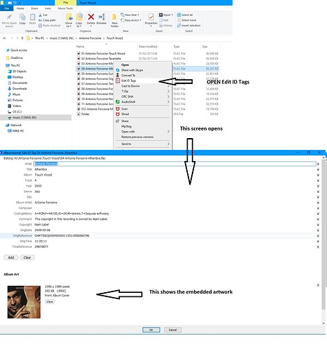The image size is (327, 347).
Task: Click Invert selection in the ribbon
Action: point(189,26)
